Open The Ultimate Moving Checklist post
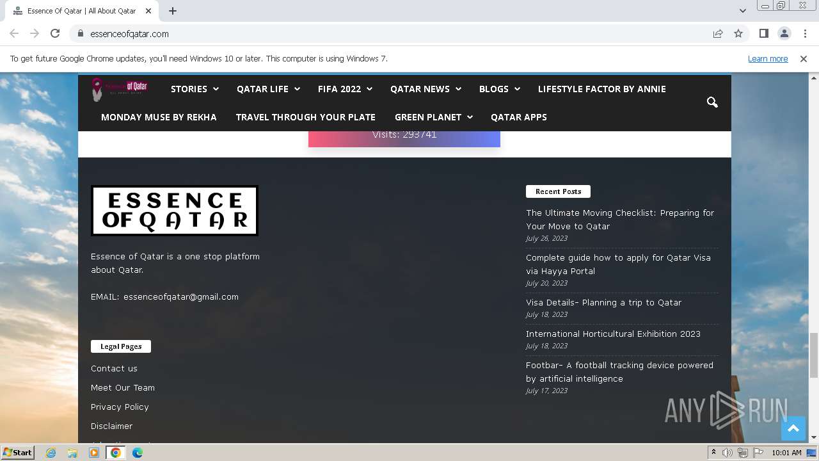The width and height of the screenshot is (819, 461). pos(620,219)
